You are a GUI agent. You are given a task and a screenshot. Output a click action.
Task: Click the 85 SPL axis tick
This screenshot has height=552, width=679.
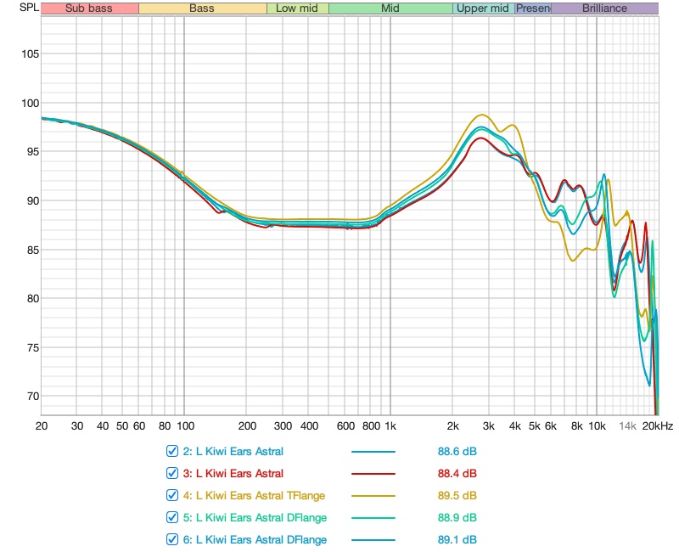click(x=33, y=250)
